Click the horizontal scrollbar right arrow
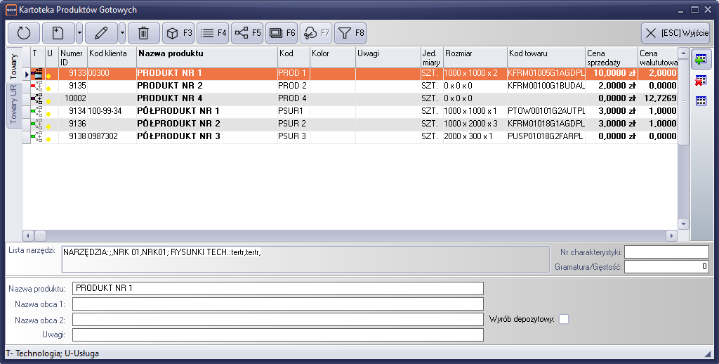Viewport: 719px width, 364px height. point(671,235)
